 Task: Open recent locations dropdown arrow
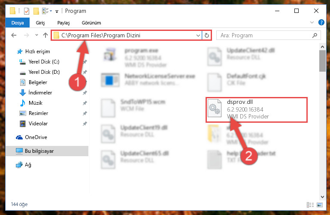[x=36, y=35]
